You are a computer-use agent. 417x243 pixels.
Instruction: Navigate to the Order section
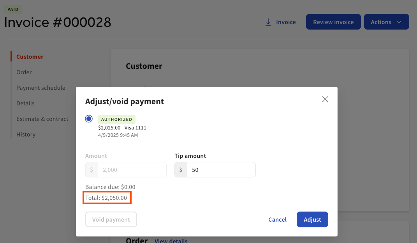pos(24,72)
